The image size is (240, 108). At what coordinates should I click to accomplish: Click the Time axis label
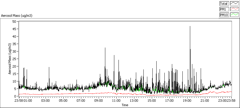click(125, 105)
